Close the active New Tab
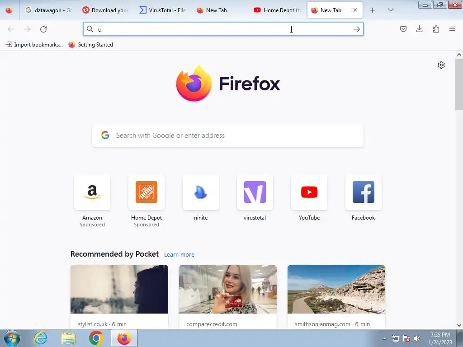Screen dimensions: 463x347 (355, 10)
